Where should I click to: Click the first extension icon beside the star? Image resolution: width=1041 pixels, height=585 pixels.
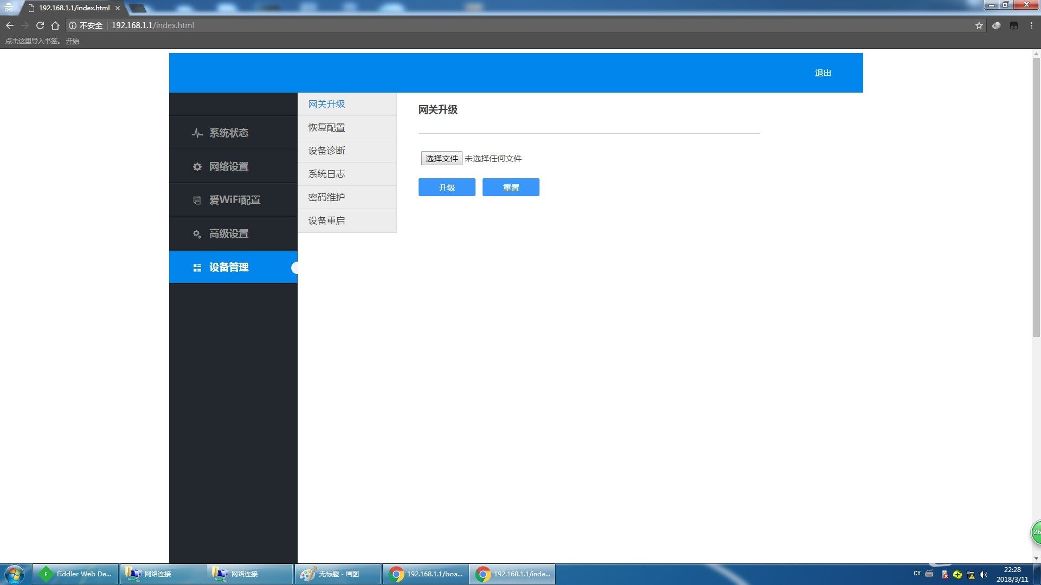click(x=997, y=25)
